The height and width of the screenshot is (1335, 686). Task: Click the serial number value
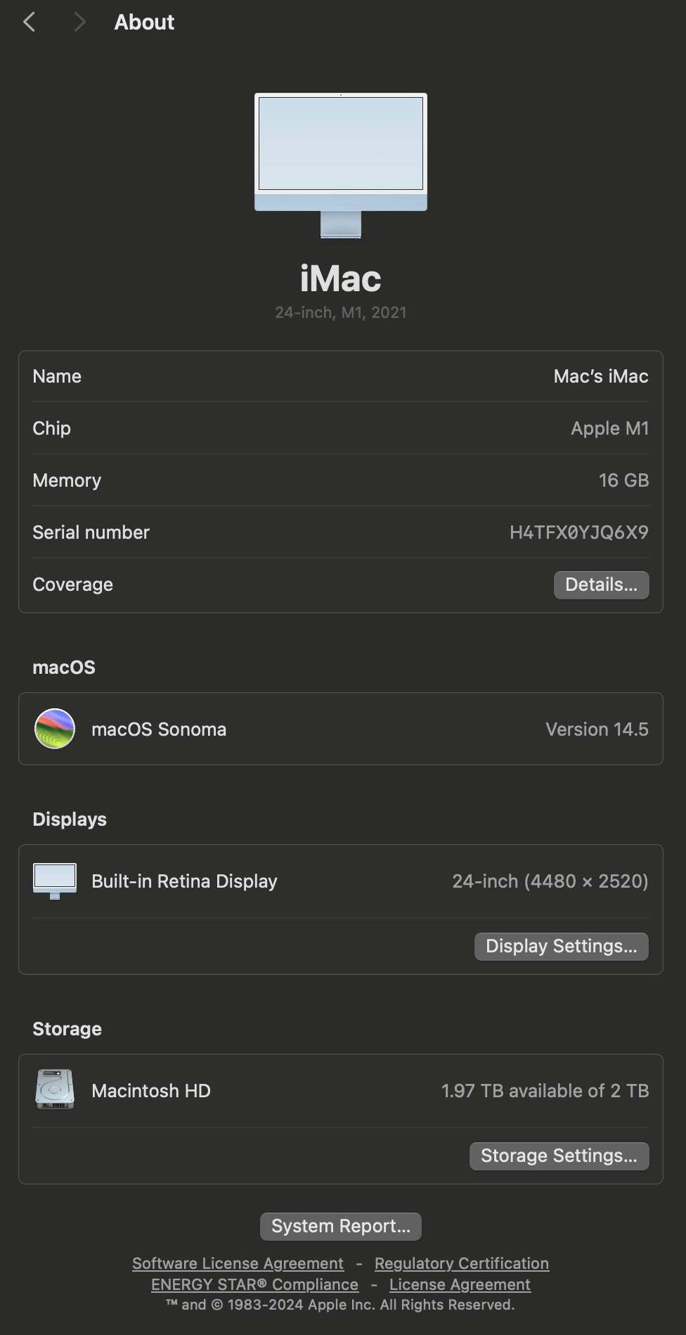click(x=578, y=532)
